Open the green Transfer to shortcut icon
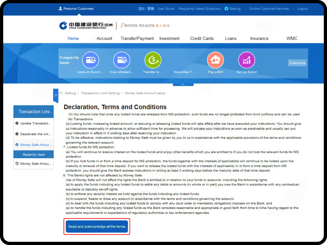This screenshot has width=327, height=245. [153, 60]
